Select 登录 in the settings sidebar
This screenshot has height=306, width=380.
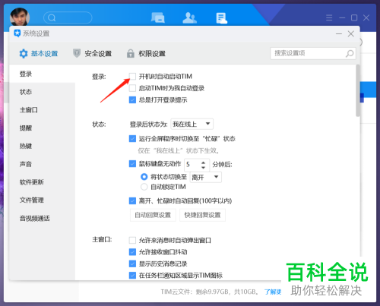pos(43,74)
